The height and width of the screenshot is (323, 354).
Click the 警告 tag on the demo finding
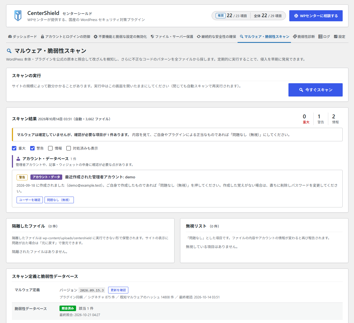22,177
